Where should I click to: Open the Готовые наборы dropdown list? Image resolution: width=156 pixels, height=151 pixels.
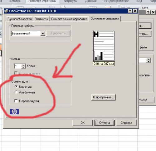pyautogui.click(x=43, y=34)
